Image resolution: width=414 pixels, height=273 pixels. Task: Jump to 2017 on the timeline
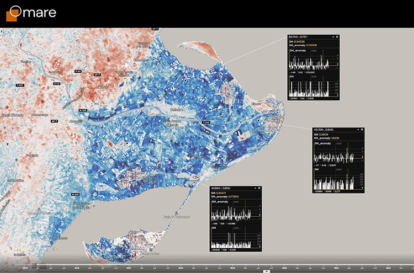pyautogui.click(x=129, y=268)
